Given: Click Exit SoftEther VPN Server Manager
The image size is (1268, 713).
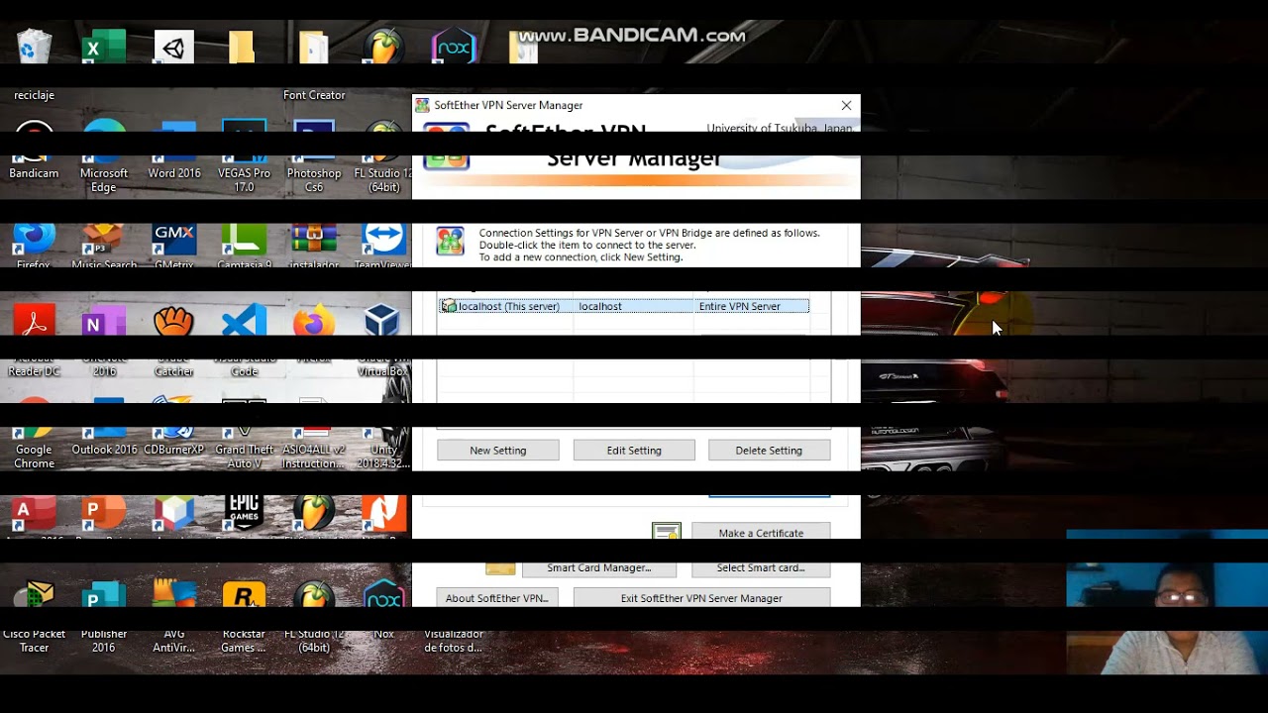Looking at the screenshot, I should tap(701, 597).
